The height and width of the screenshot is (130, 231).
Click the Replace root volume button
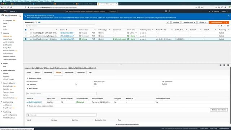219,110
